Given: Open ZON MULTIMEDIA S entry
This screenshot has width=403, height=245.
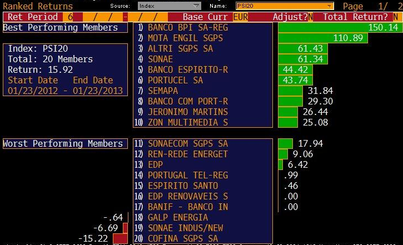Looking at the screenshot, I should point(203,122).
